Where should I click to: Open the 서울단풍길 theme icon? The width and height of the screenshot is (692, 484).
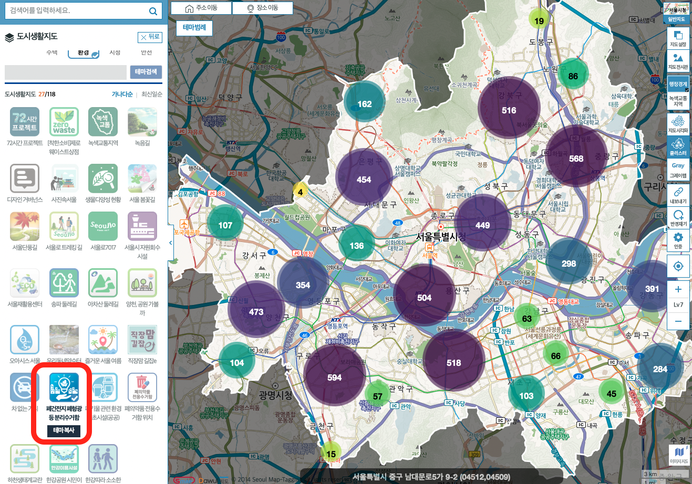pyautogui.click(x=25, y=226)
